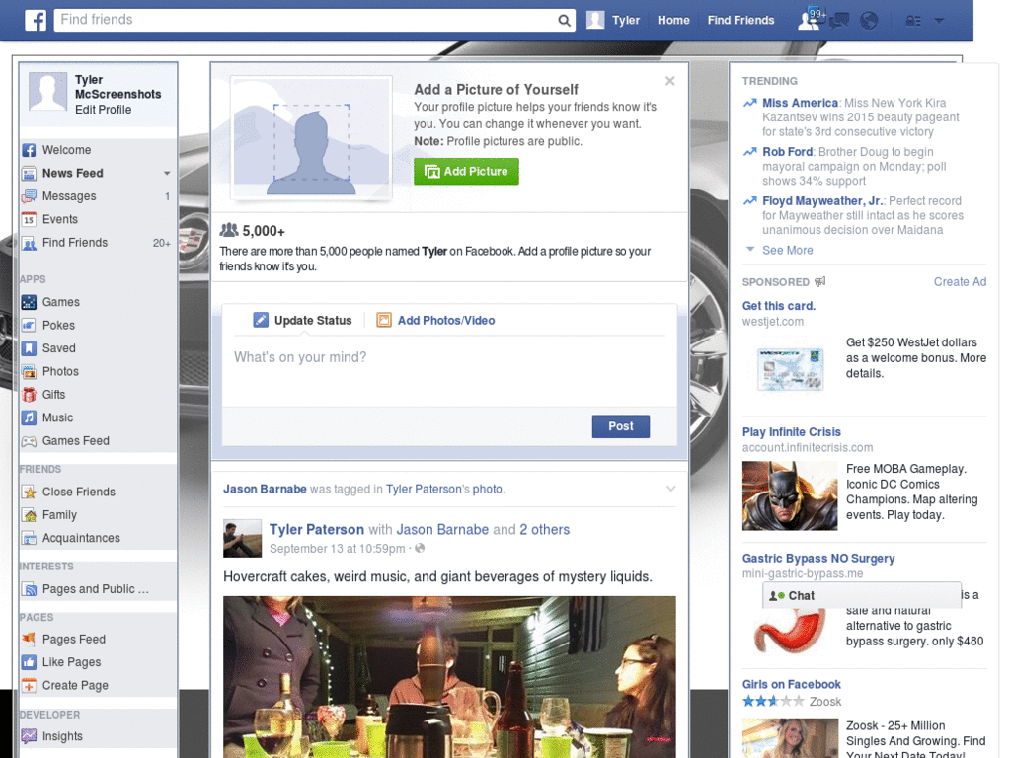Screen dimensions: 1011x758
Task: Click Jason Barnabe name in story header
Action: point(265,490)
